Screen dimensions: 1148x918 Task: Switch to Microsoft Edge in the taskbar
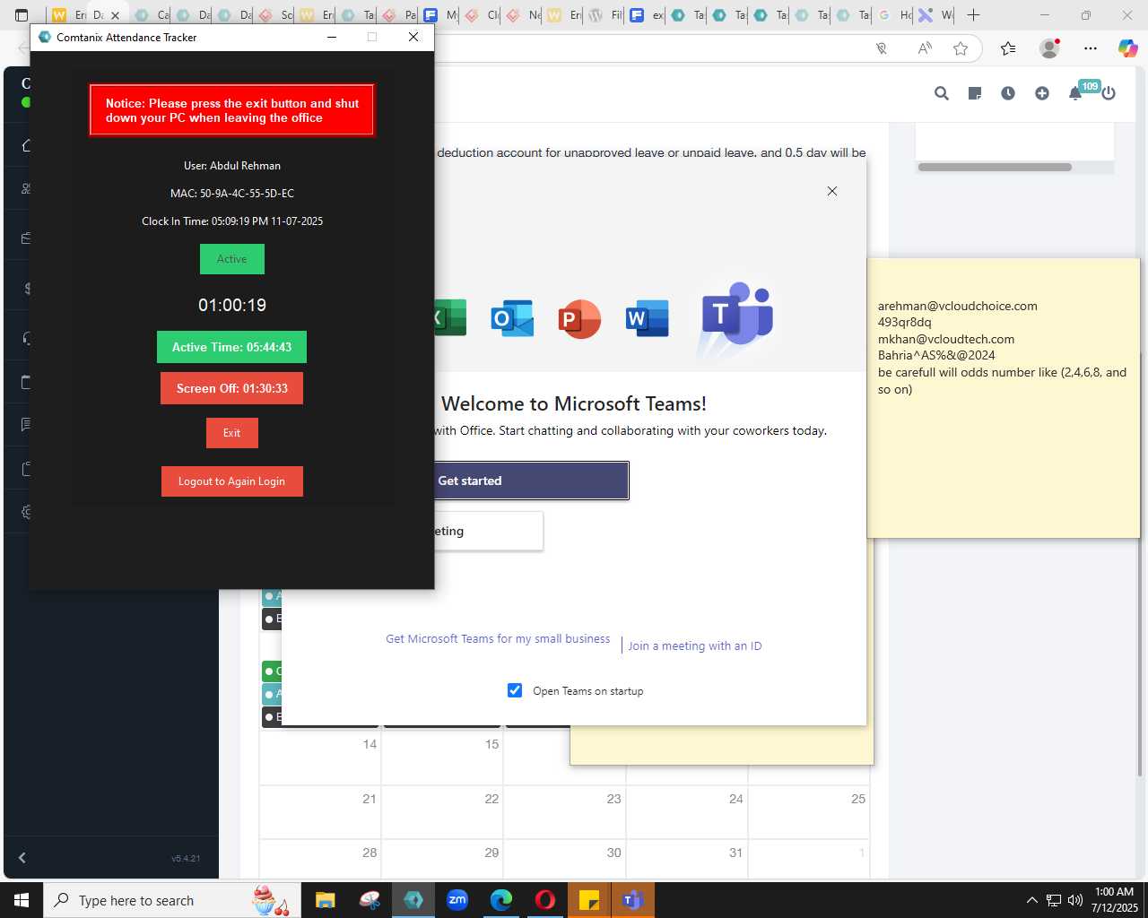tap(500, 900)
